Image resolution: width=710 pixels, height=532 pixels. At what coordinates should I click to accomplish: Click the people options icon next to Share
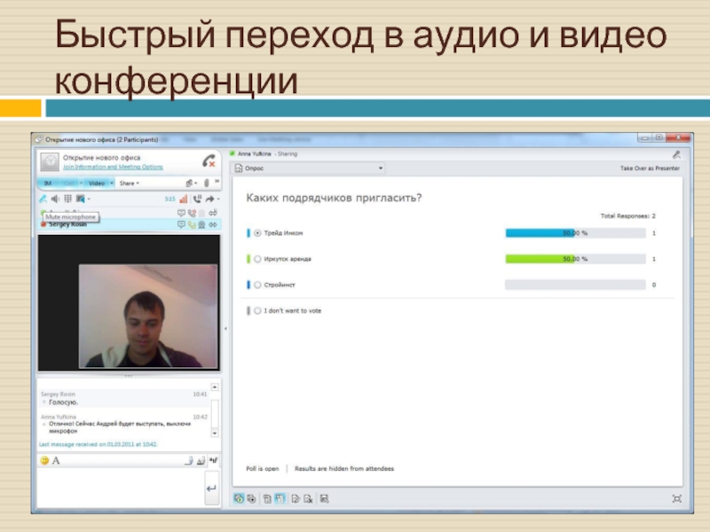[189, 183]
